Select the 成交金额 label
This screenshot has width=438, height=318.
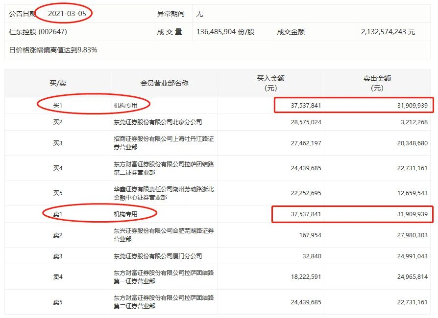291,32
